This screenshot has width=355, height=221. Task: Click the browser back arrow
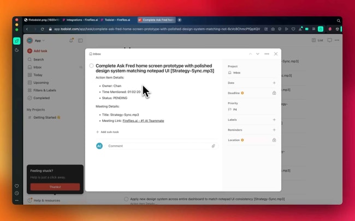coord(27,29)
